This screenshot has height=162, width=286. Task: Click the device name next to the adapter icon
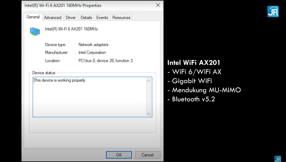pyautogui.click(x=71, y=29)
